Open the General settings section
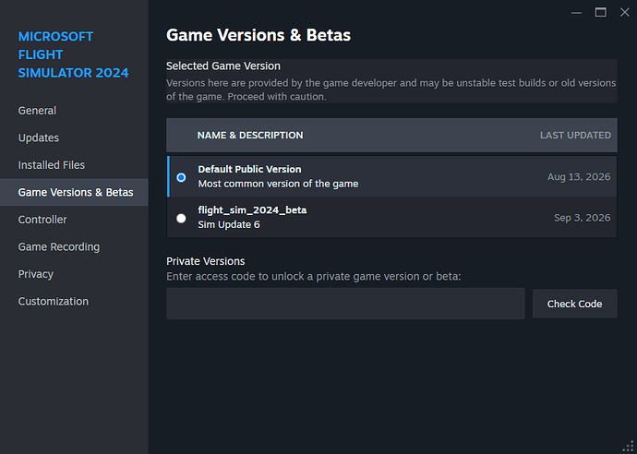Image resolution: width=637 pixels, height=454 pixels. [37, 111]
